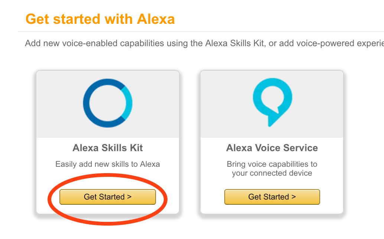Click Get Started under Alexa Skills Kit

(107, 197)
